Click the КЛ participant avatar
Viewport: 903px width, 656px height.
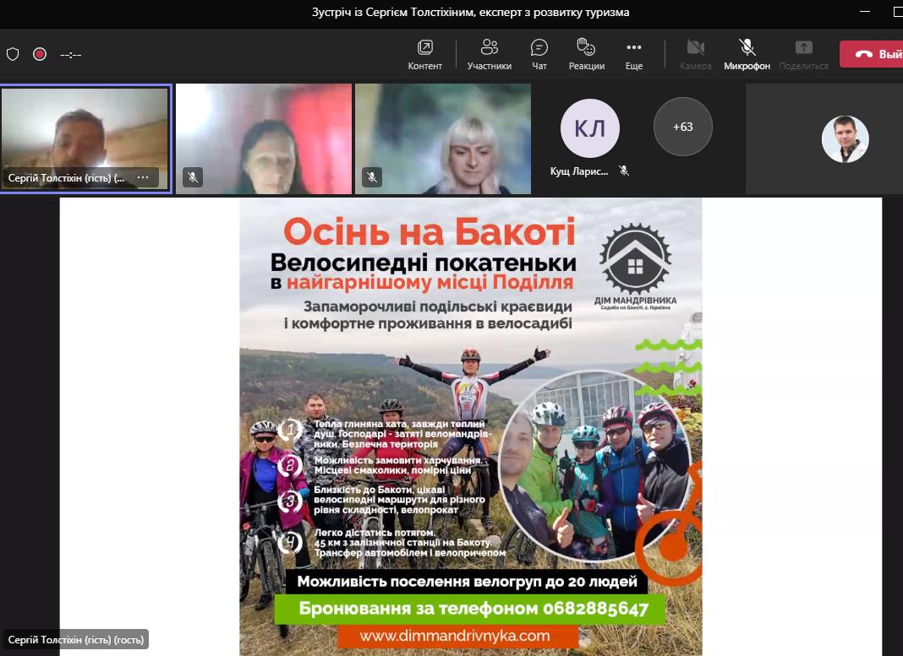589,128
